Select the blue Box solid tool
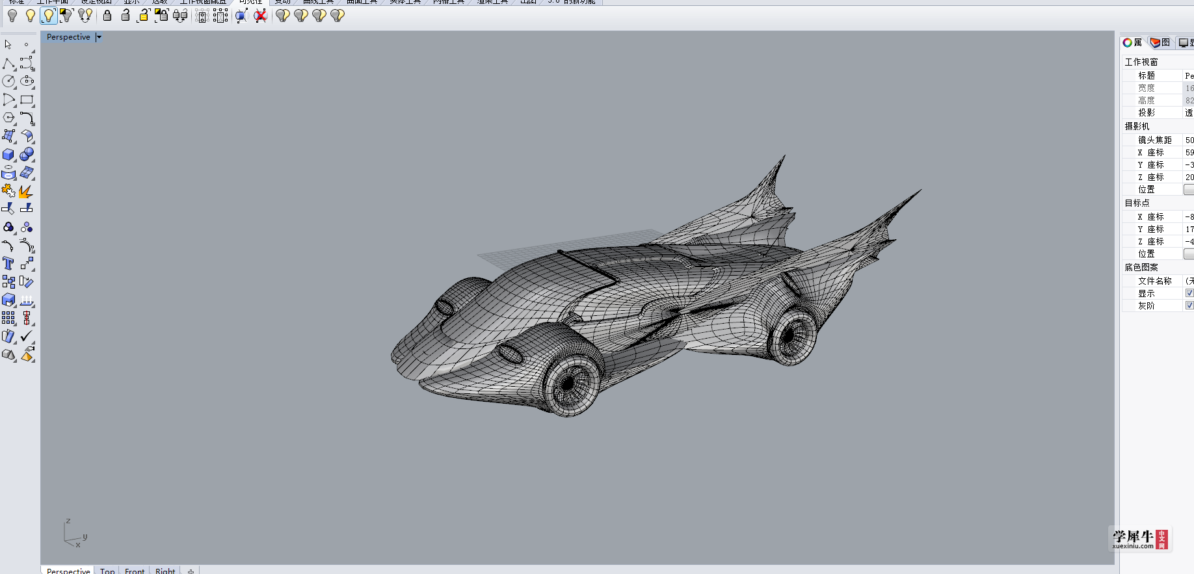1194x574 pixels. point(8,155)
